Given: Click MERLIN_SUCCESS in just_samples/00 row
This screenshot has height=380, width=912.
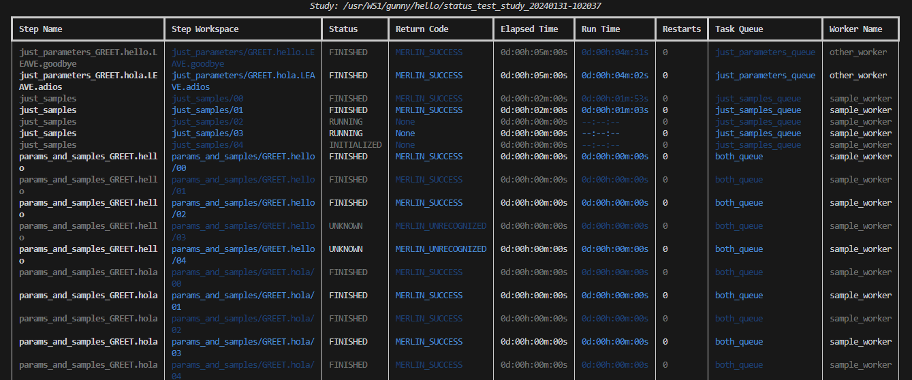Looking at the screenshot, I should pyautogui.click(x=429, y=99).
